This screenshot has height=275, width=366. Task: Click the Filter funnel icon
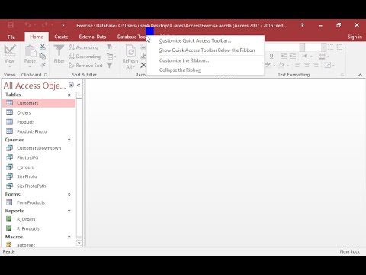(x=59, y=50)
